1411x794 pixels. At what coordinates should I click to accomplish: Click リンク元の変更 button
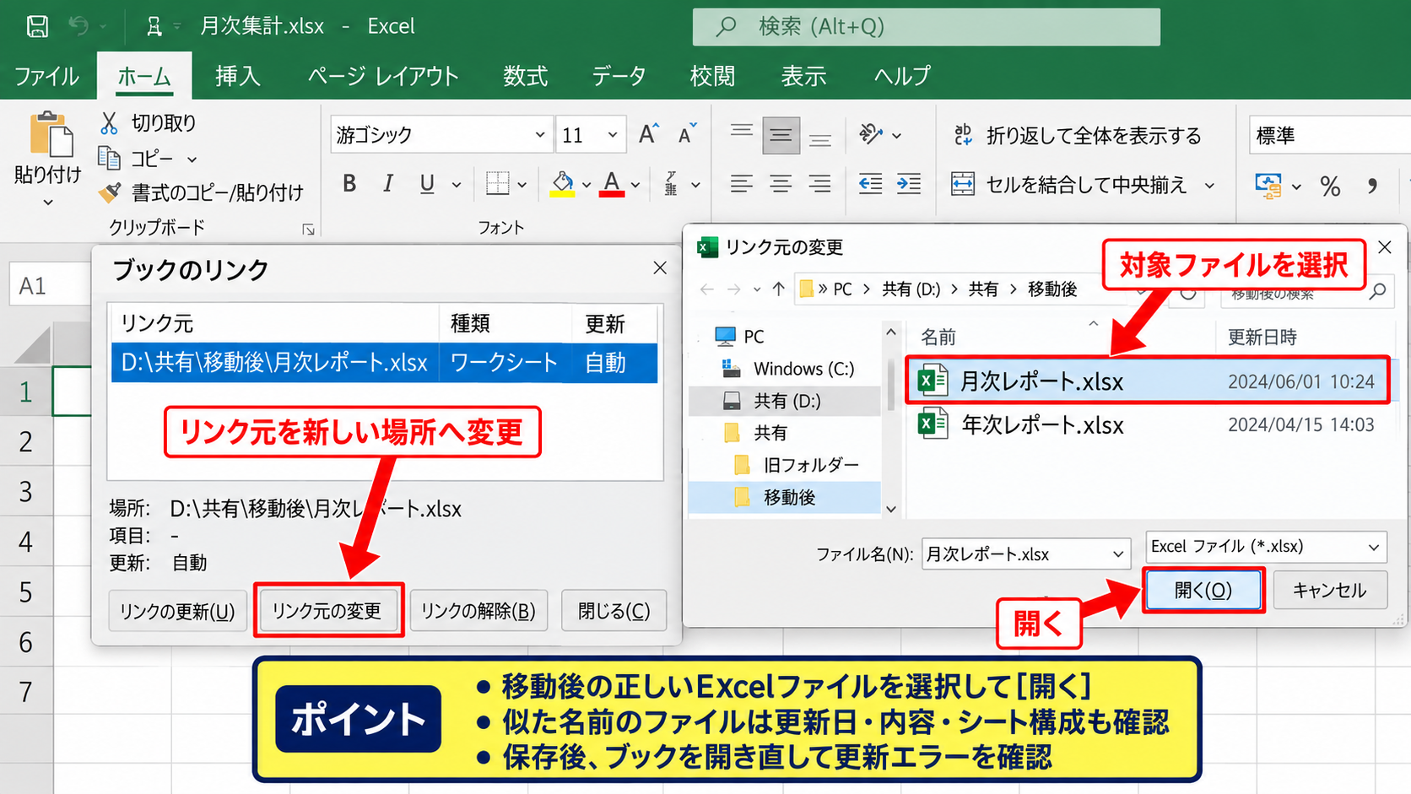[327, 611]
